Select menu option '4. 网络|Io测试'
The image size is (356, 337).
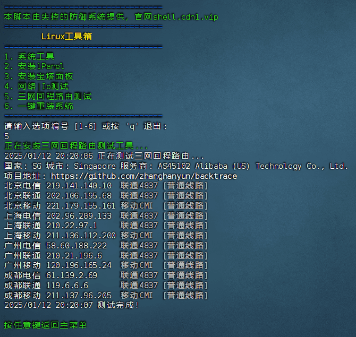tap(36, 87)
